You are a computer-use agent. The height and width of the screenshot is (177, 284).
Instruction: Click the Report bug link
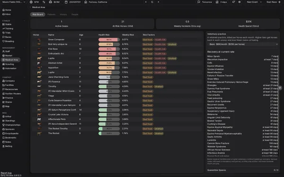pos(6,173)
